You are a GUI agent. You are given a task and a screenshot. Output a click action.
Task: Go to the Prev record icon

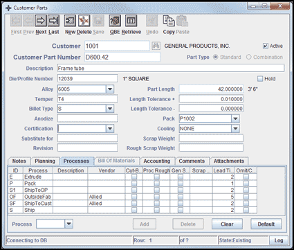pos(29,21)
